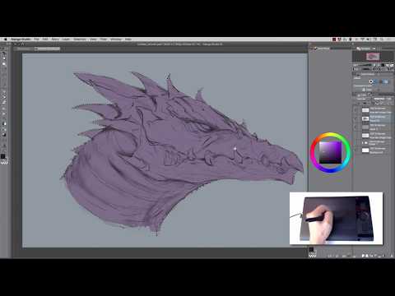Click the purple saturation square inside color wheel
Image resolution: width=395 pixels, height=296 pixels.
point(330,152)
